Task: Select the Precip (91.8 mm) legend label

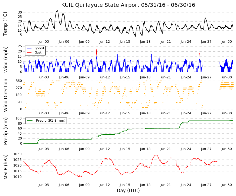Action: click(x=51, y=121)
